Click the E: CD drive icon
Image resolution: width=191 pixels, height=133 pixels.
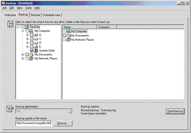pos(36,47)
